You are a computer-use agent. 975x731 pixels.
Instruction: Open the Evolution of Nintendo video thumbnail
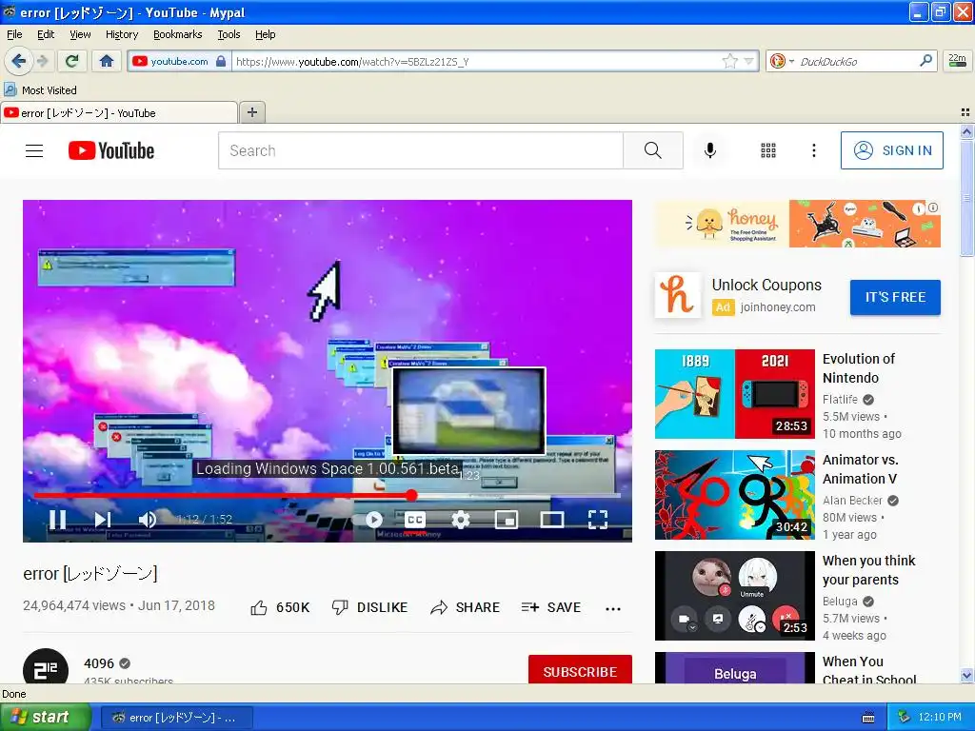734,393
